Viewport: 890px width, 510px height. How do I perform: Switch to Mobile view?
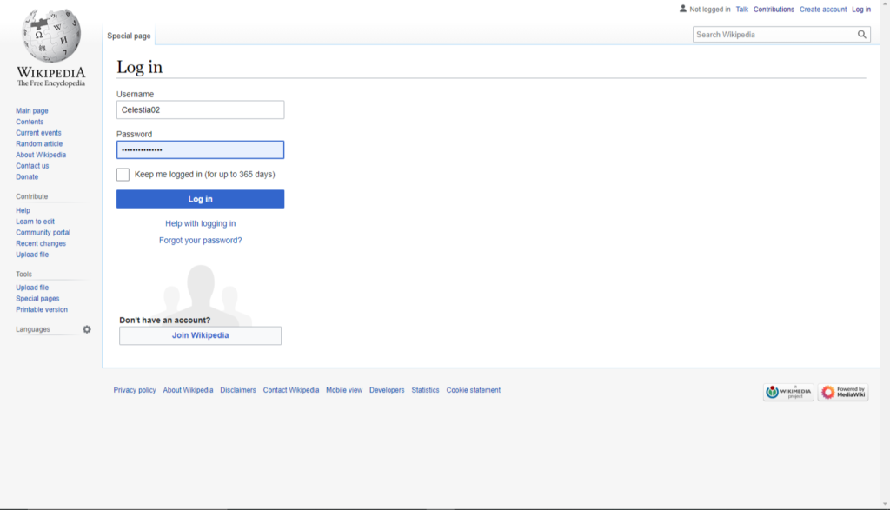click(344, 390)
